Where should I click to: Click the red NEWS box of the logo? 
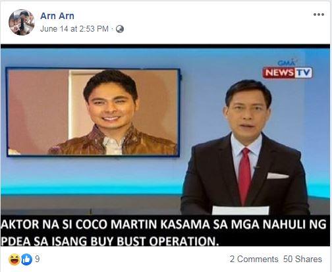pyautogui.click(x=279, y=72)
